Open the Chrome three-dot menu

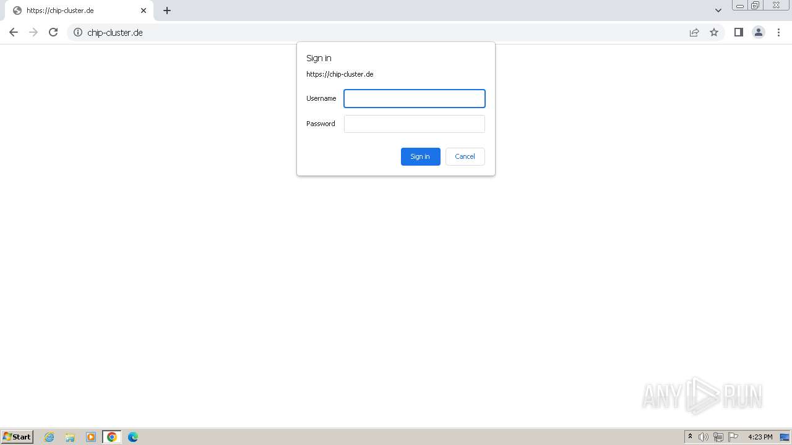pos(778,32)
